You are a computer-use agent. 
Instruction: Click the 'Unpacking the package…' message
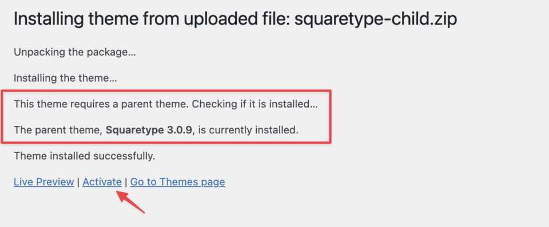(74, 53)
